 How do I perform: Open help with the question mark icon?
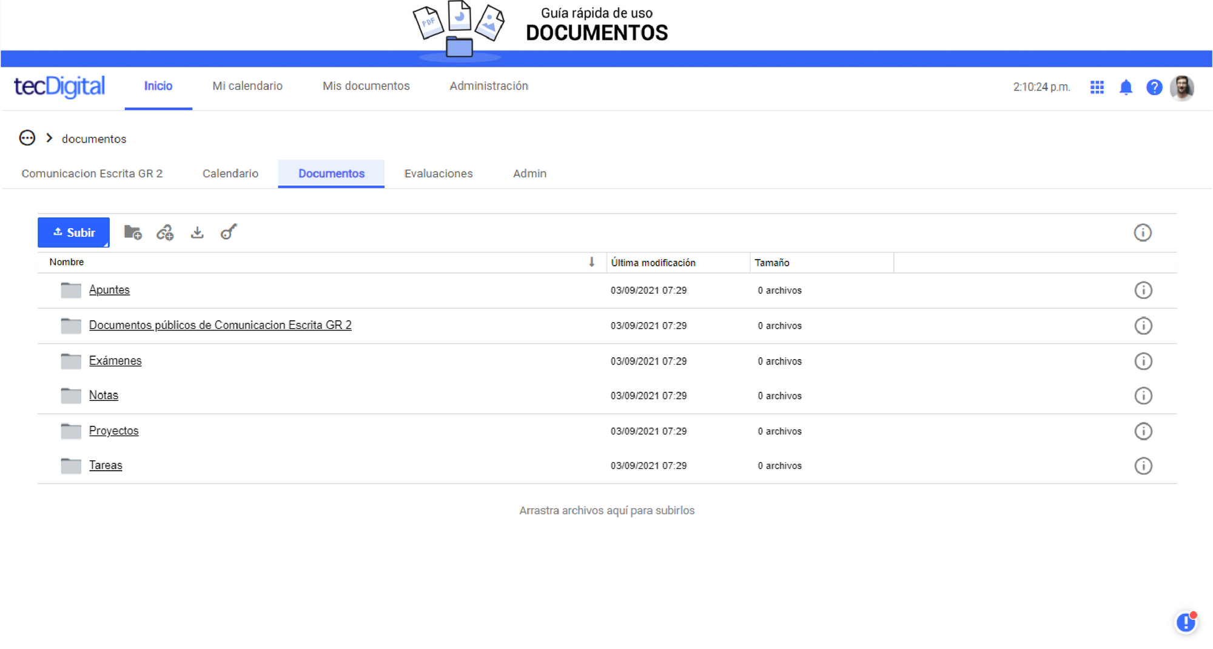click(x=1154, y=87)
